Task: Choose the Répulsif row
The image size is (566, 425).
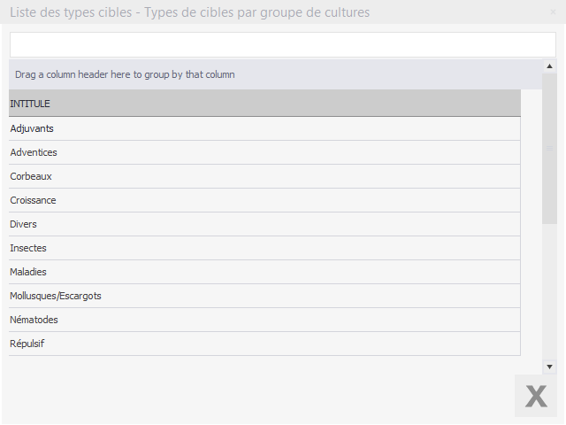Action: (x=264, y=344)
